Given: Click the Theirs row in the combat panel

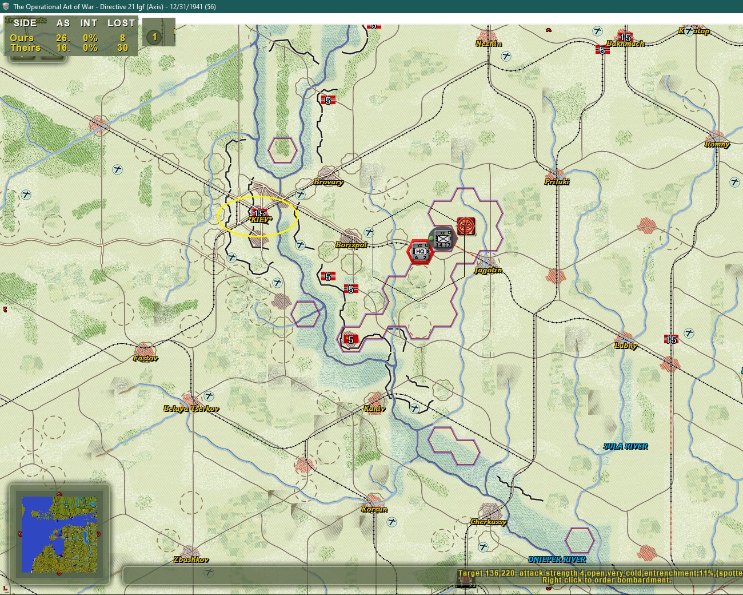Looking at the screenshot, I should point(70,48).
